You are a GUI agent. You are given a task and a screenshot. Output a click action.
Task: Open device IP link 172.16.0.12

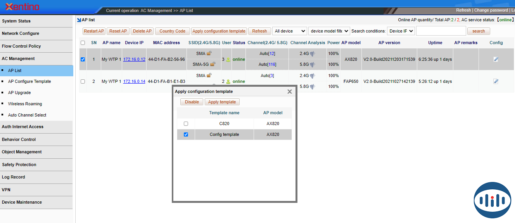134,60
